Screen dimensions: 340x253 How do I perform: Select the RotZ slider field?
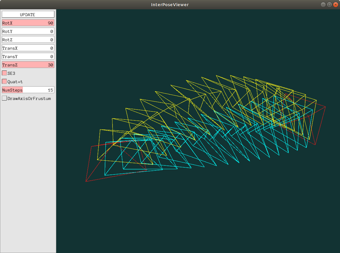coord(28,40)
